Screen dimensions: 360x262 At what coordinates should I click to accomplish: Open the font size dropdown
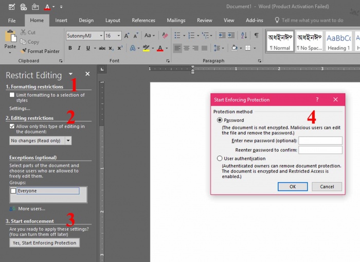tap(119, 36)
